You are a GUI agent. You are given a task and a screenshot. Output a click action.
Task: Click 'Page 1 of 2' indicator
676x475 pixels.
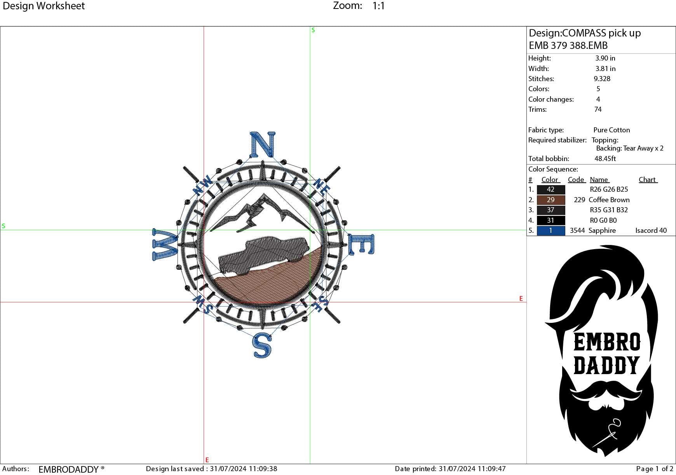(x=655, y=469)
